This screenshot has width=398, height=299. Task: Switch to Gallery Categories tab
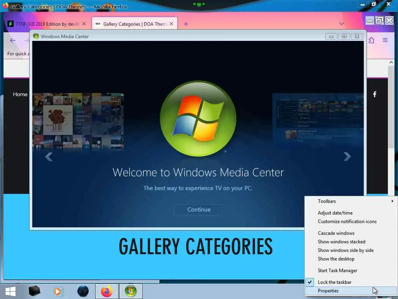click(134, 24)
